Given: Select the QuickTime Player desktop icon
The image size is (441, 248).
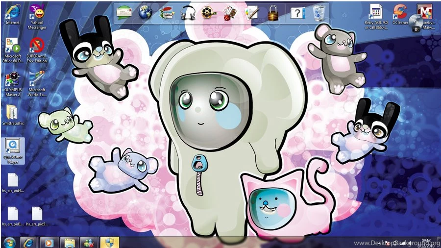Looking at the screenshot, I should [13, 146].
